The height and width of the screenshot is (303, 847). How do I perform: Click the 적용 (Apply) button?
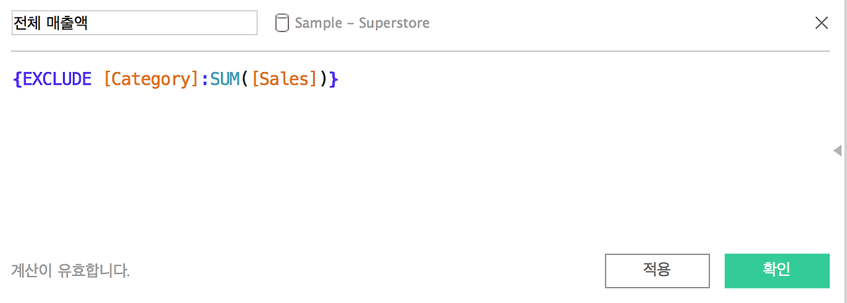657,271
